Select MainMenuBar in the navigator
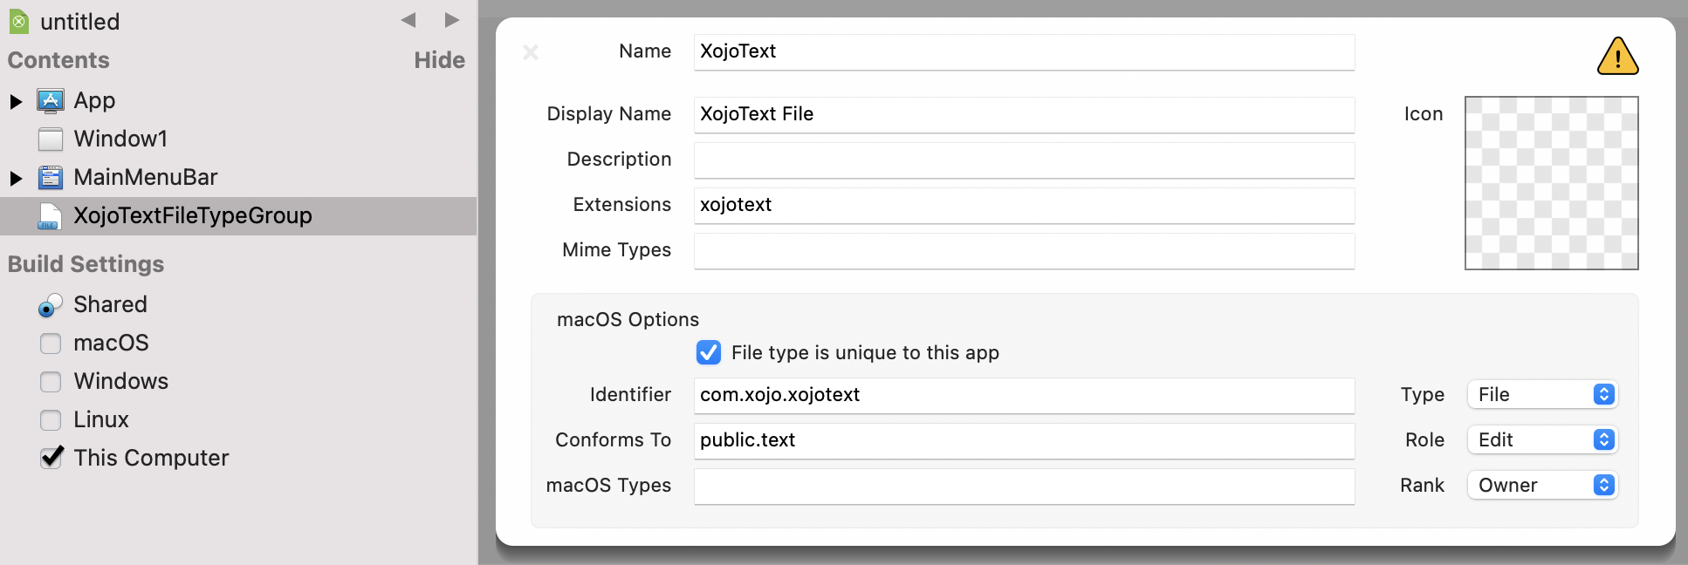 pyautogui.click(x=146, y=177)
